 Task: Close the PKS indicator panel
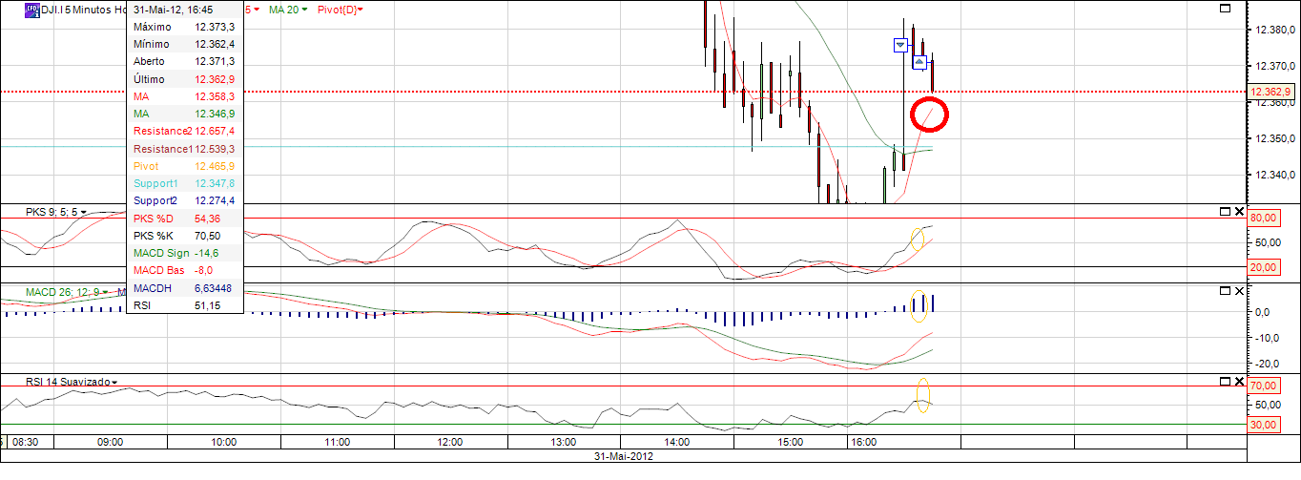pos(1239,211)
